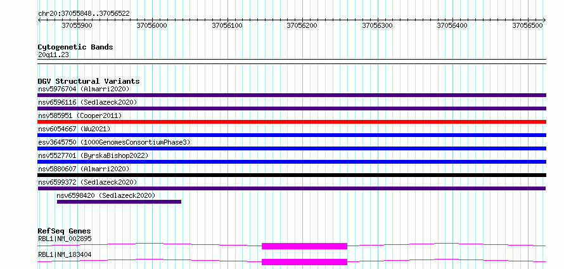The height and width of the screenshot is (269, 564).
Task: Click the black nsv5880607 variant bar
Action: click(x=292, y=175)
